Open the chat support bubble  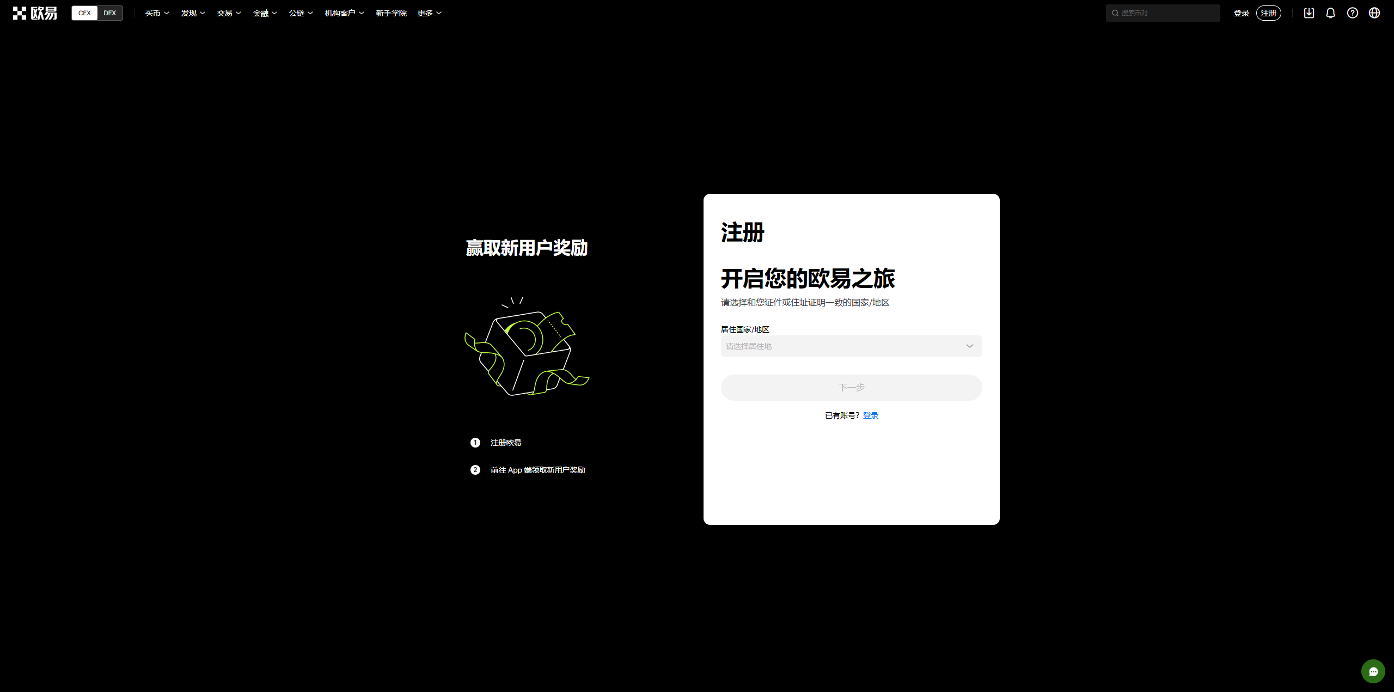[x=1373, y=671]
